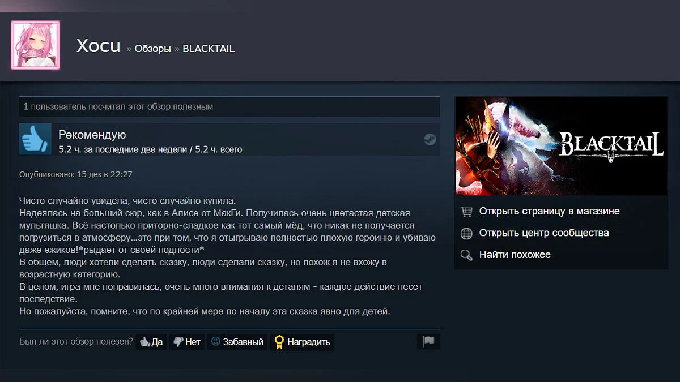680x382 pixels.
Task: Click the Steam logo icon in review header
Action: click(430, 139)
